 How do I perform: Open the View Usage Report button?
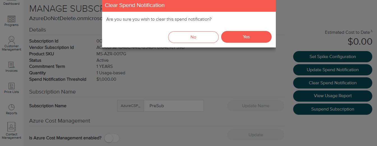(x=332, y=96)
